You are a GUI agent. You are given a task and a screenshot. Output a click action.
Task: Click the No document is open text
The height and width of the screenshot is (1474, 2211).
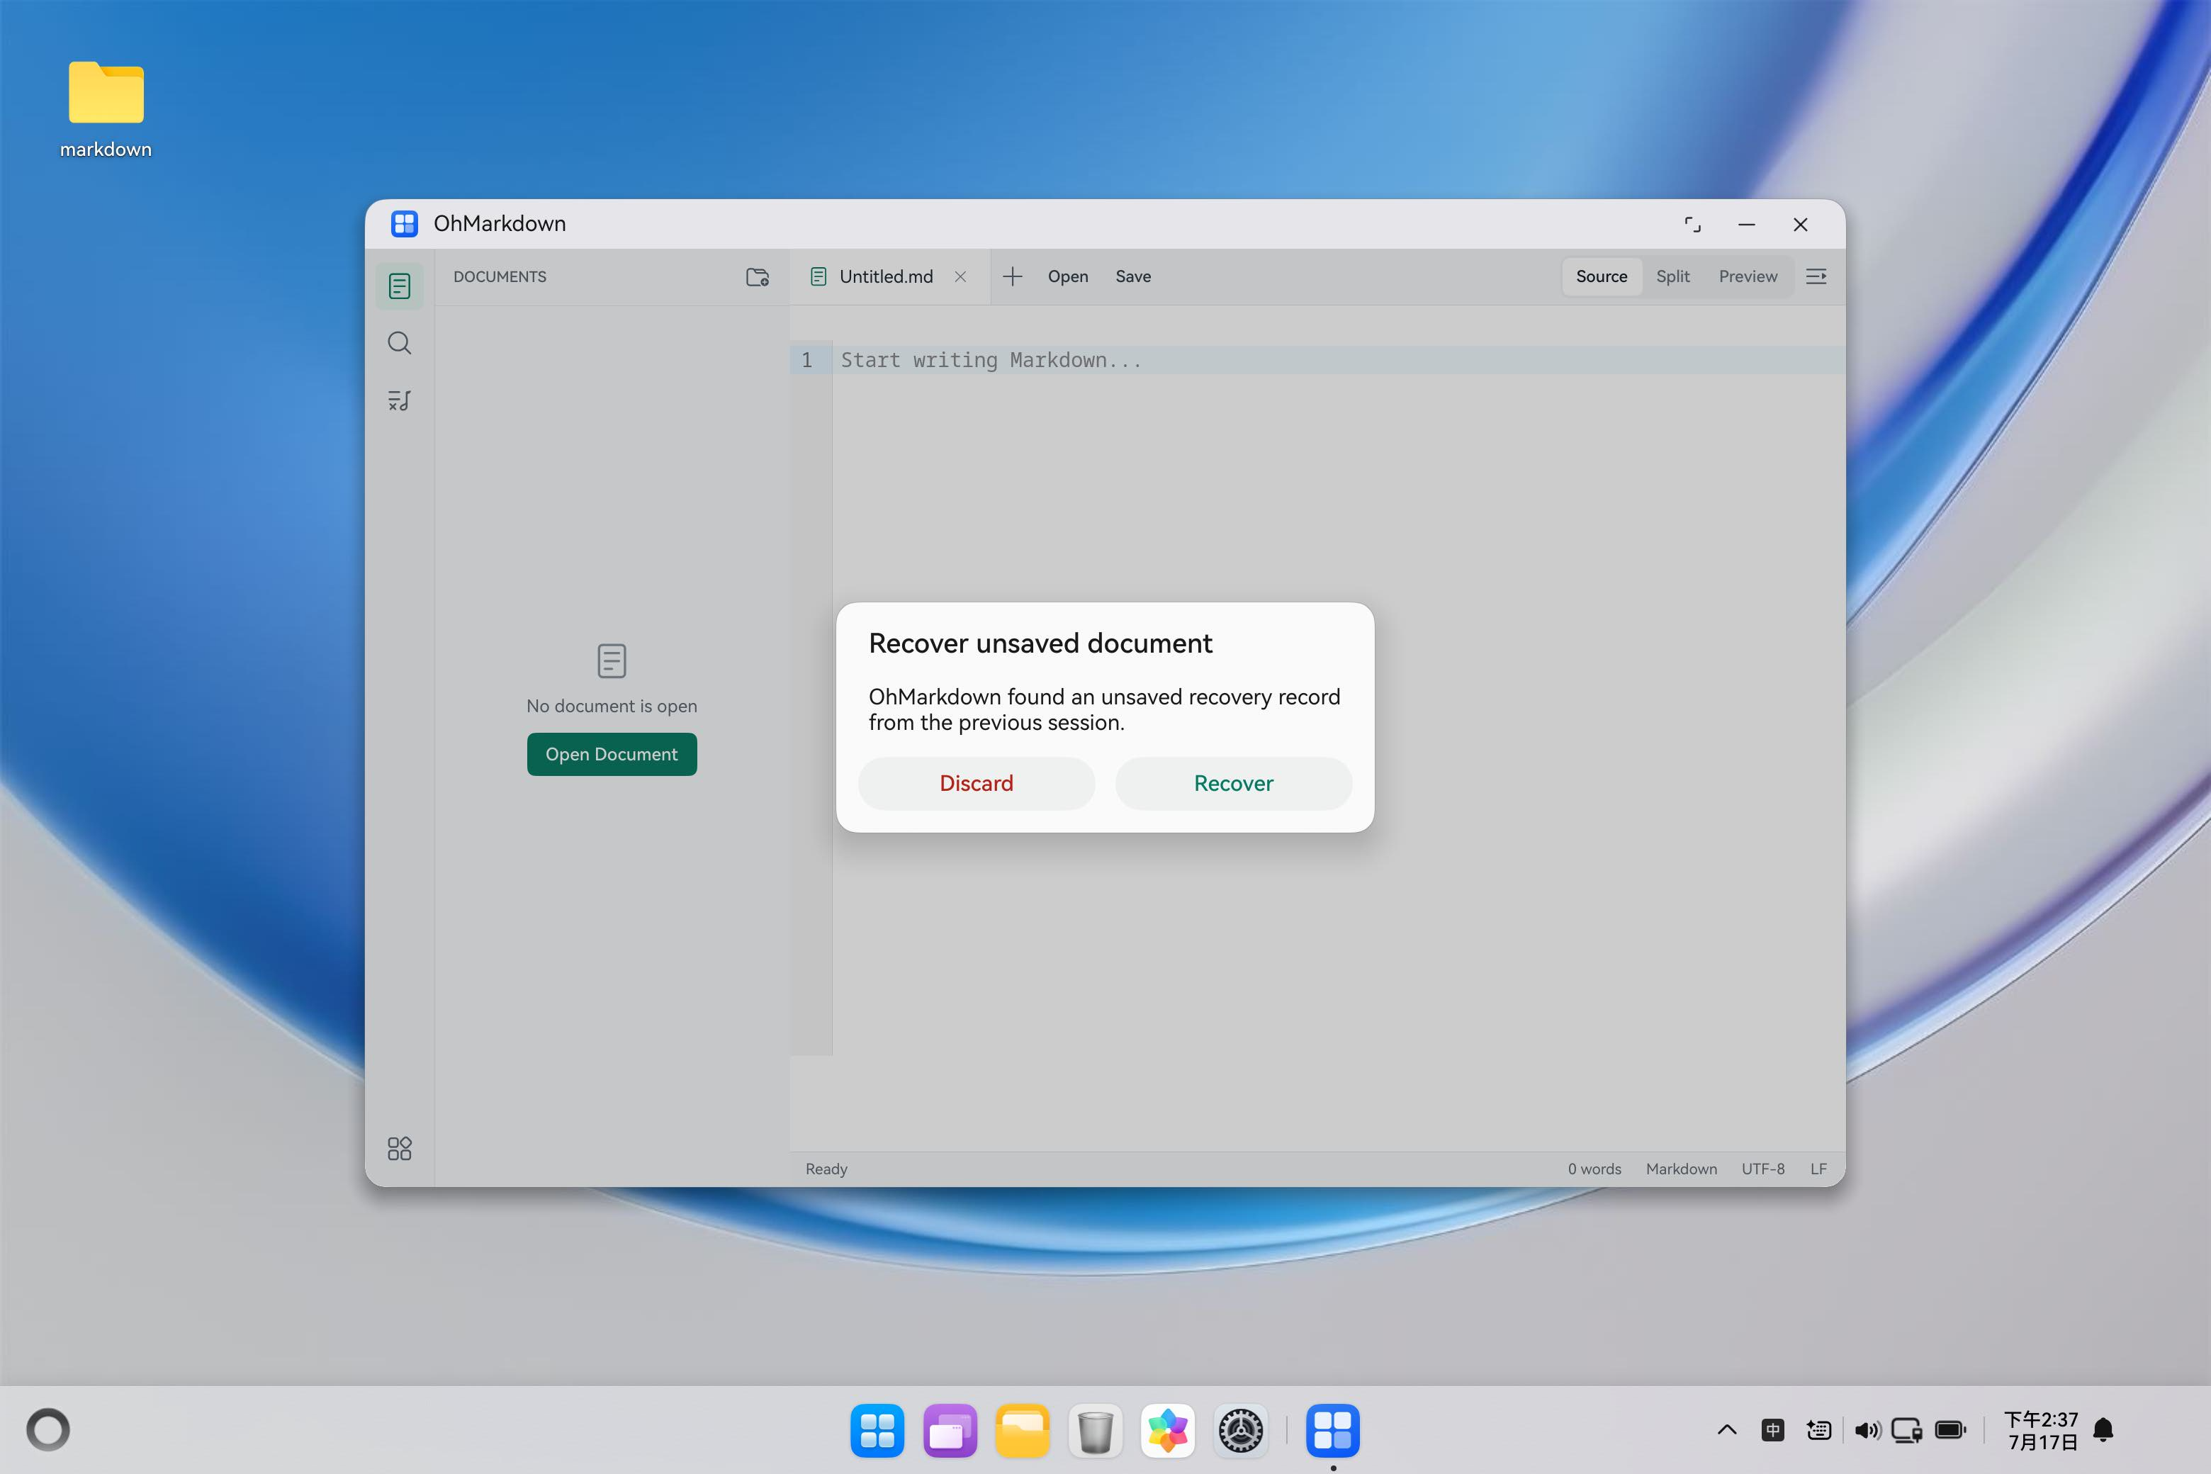(x=612, y=706)
